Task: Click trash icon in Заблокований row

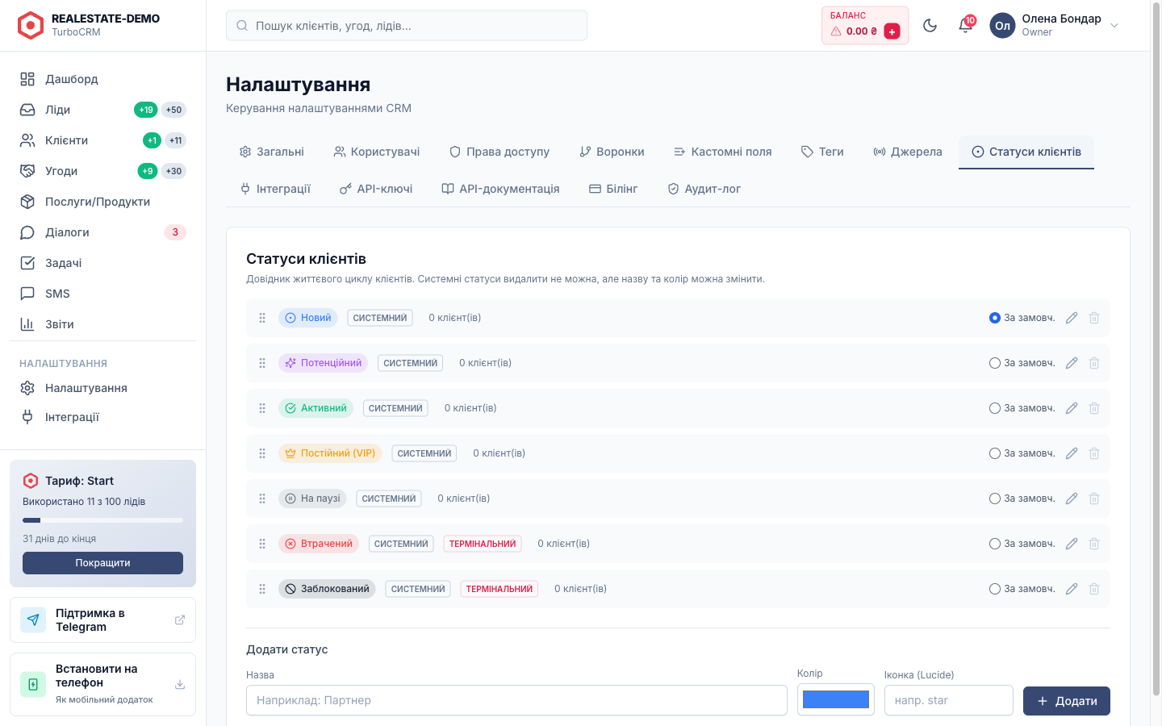Action: [x=1094, y=589]
